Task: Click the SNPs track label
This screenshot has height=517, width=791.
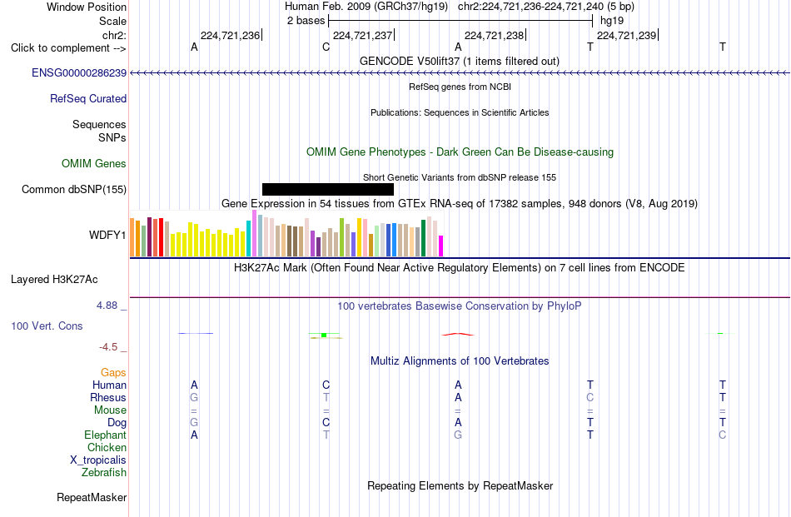Action: pos(112,137)
